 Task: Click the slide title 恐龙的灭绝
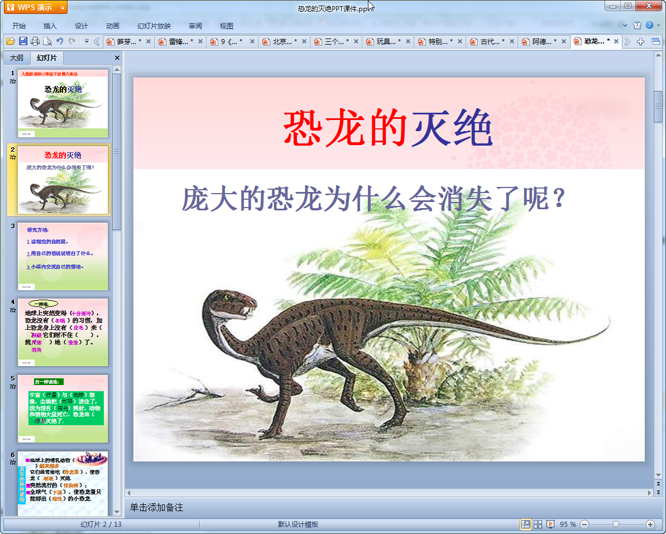point(388,128)
